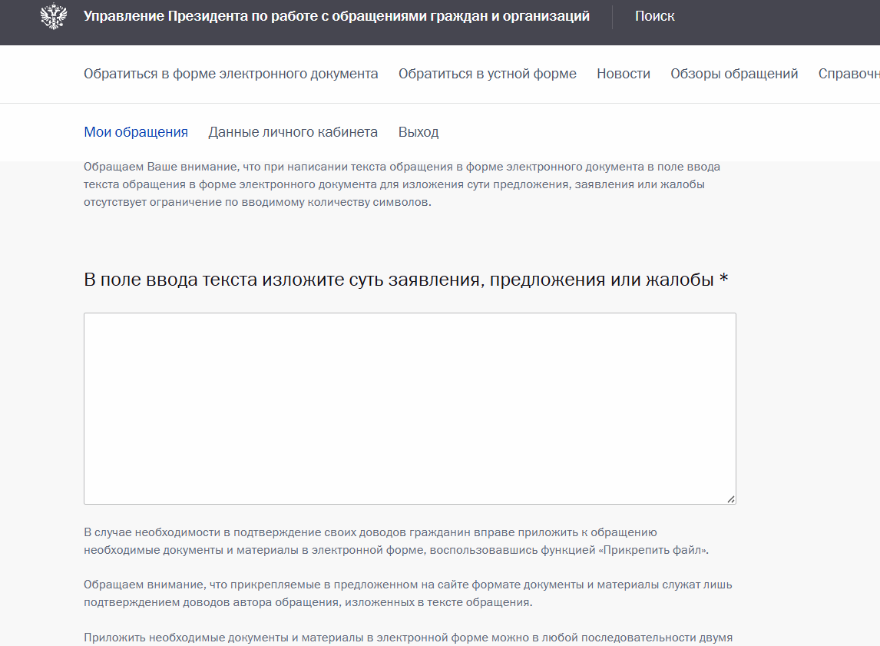
Task: Navigate to the Новости section
Action: 623,74
